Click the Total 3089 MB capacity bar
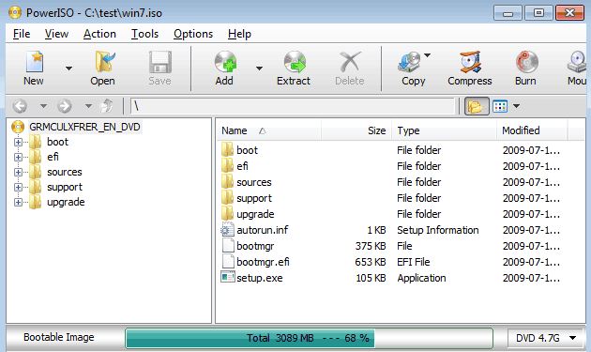The height and width of the screenshot is (352, 591). click(309, 338)
